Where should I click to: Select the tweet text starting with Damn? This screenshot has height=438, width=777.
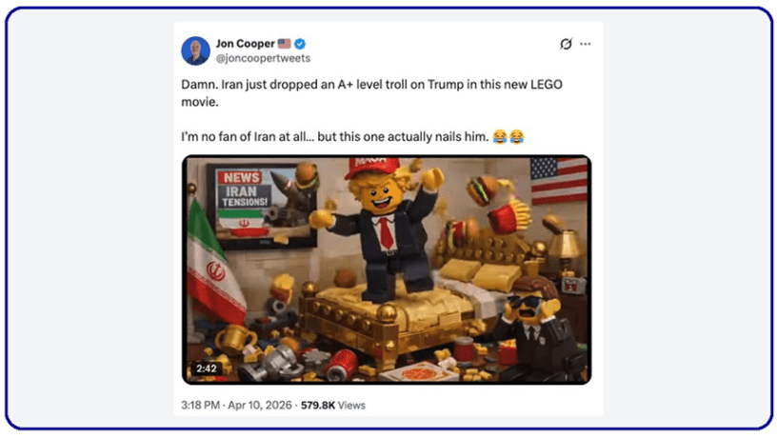tap(371, 92)
